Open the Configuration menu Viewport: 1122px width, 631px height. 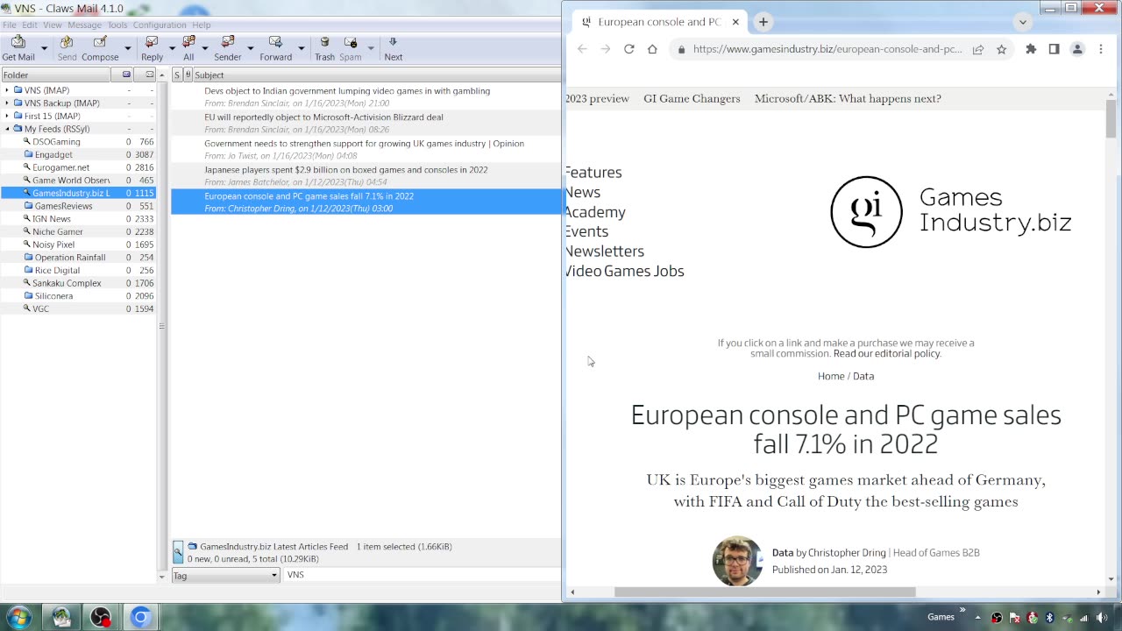click(x=160, y=25)
